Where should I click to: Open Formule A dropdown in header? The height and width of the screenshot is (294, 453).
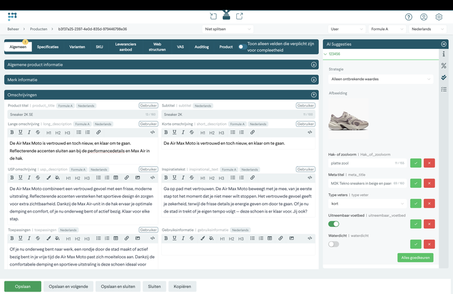point(387,29)
